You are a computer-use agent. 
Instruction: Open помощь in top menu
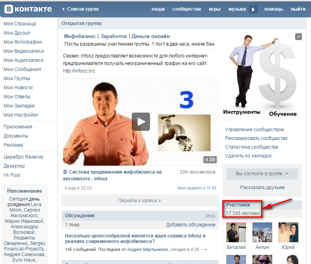click(x=273, y=9)
